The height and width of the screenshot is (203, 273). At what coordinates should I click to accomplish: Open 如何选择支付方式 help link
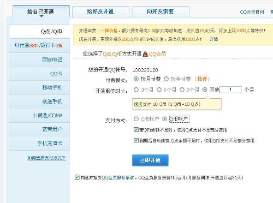pyautogui.click(x=46, y=158)
